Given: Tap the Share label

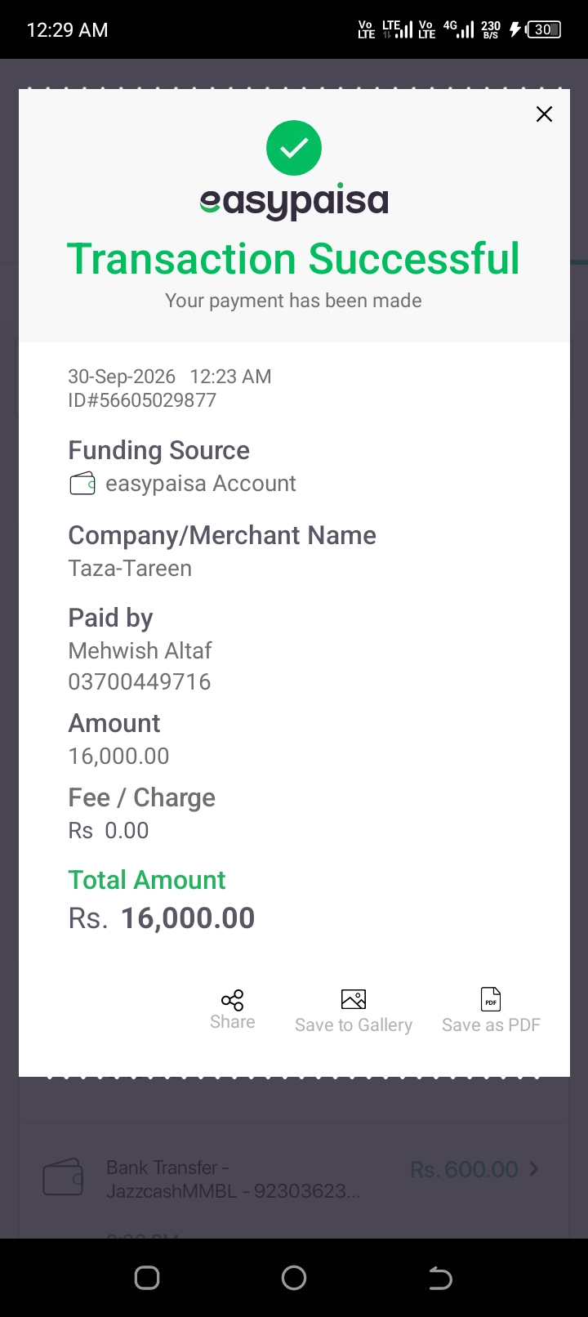Looking at the screenshot, I should click(x=232, y=1022).
